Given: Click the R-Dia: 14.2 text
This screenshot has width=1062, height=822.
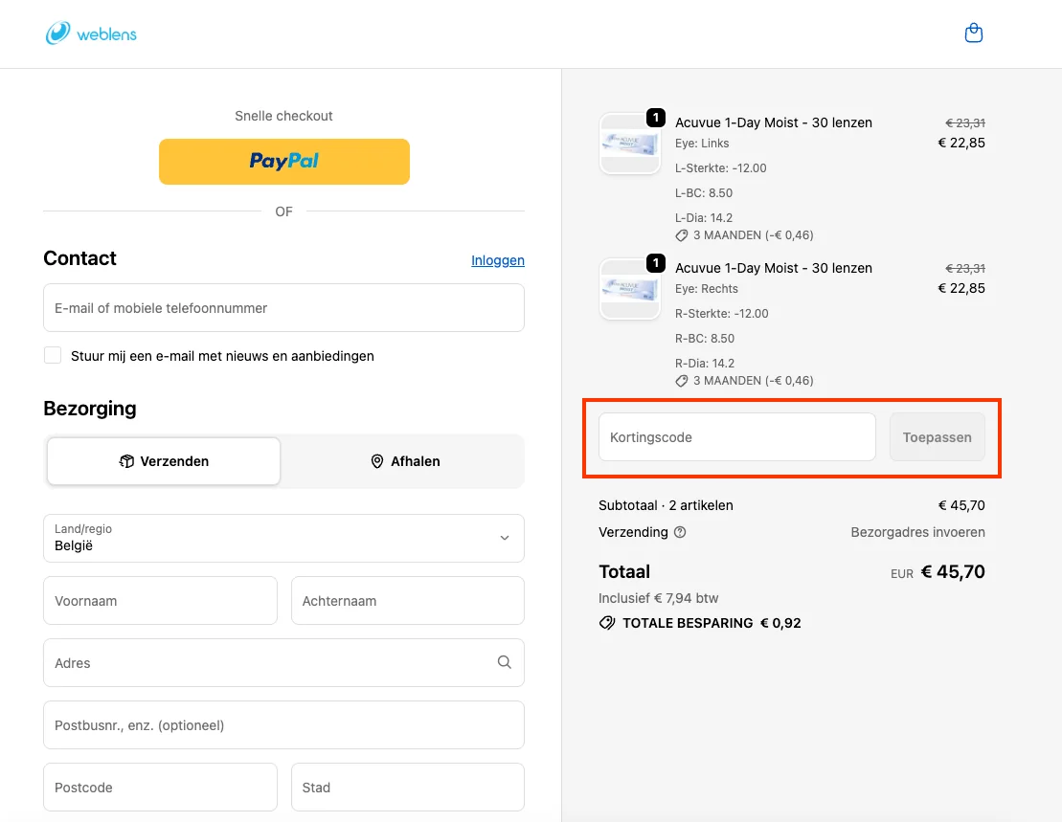Looking at the screenshot, I should tap(705, 364).
